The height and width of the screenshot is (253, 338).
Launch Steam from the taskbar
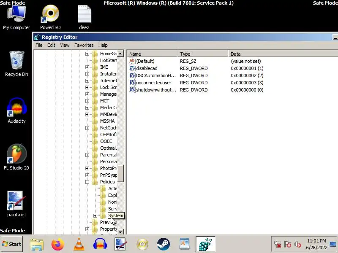pos(163,245)
